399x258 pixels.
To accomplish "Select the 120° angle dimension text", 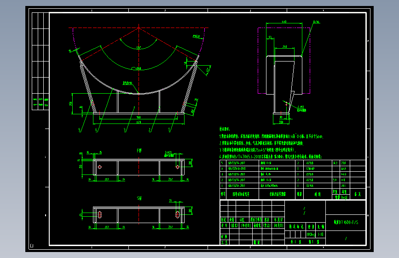I will pyautogui.click(x=139, y=48).
